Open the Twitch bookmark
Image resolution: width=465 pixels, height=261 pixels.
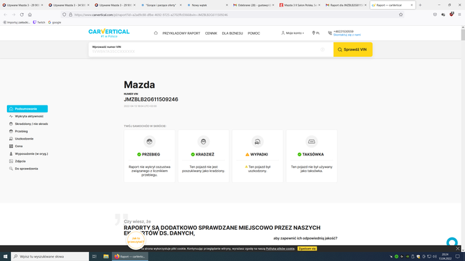click(x=39, y=22)
